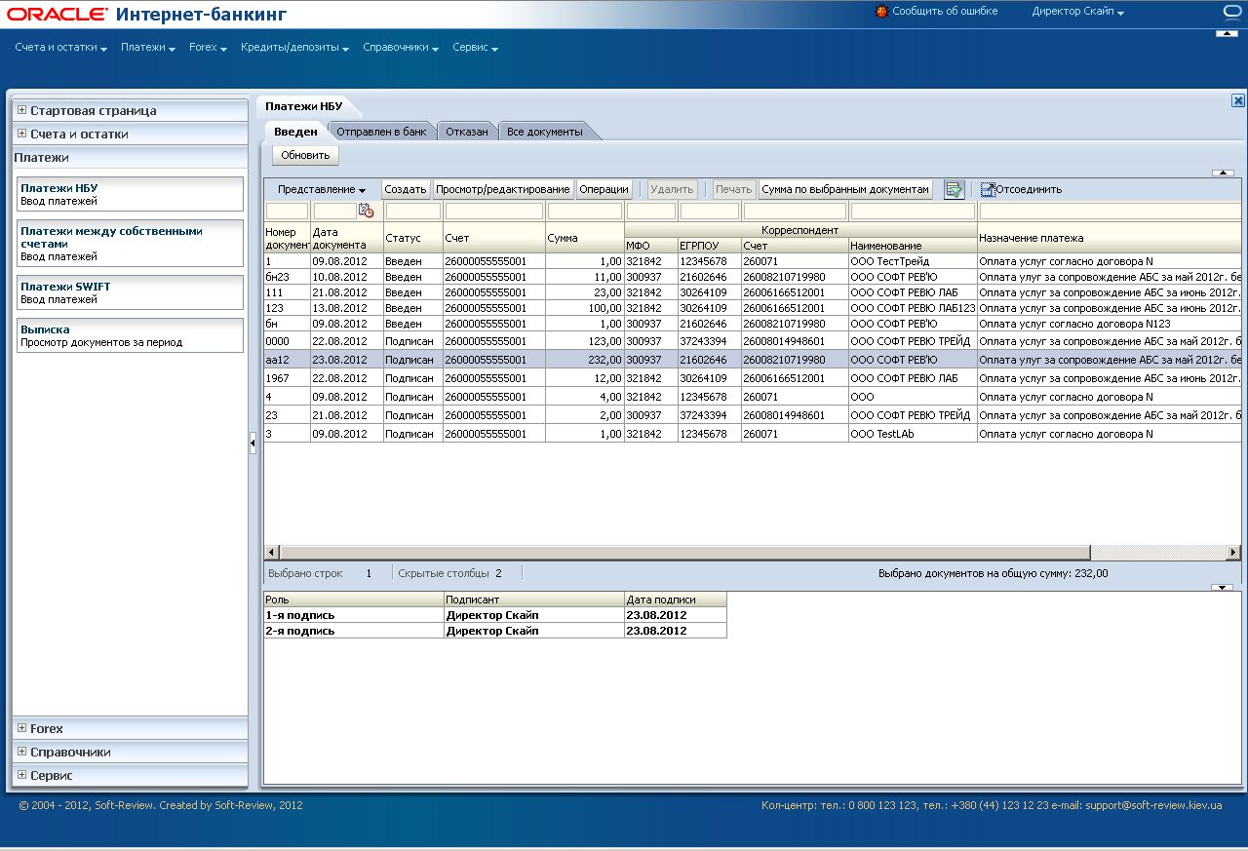Click the Наименование column header
1248x851 pixels.
pos(913,246)
